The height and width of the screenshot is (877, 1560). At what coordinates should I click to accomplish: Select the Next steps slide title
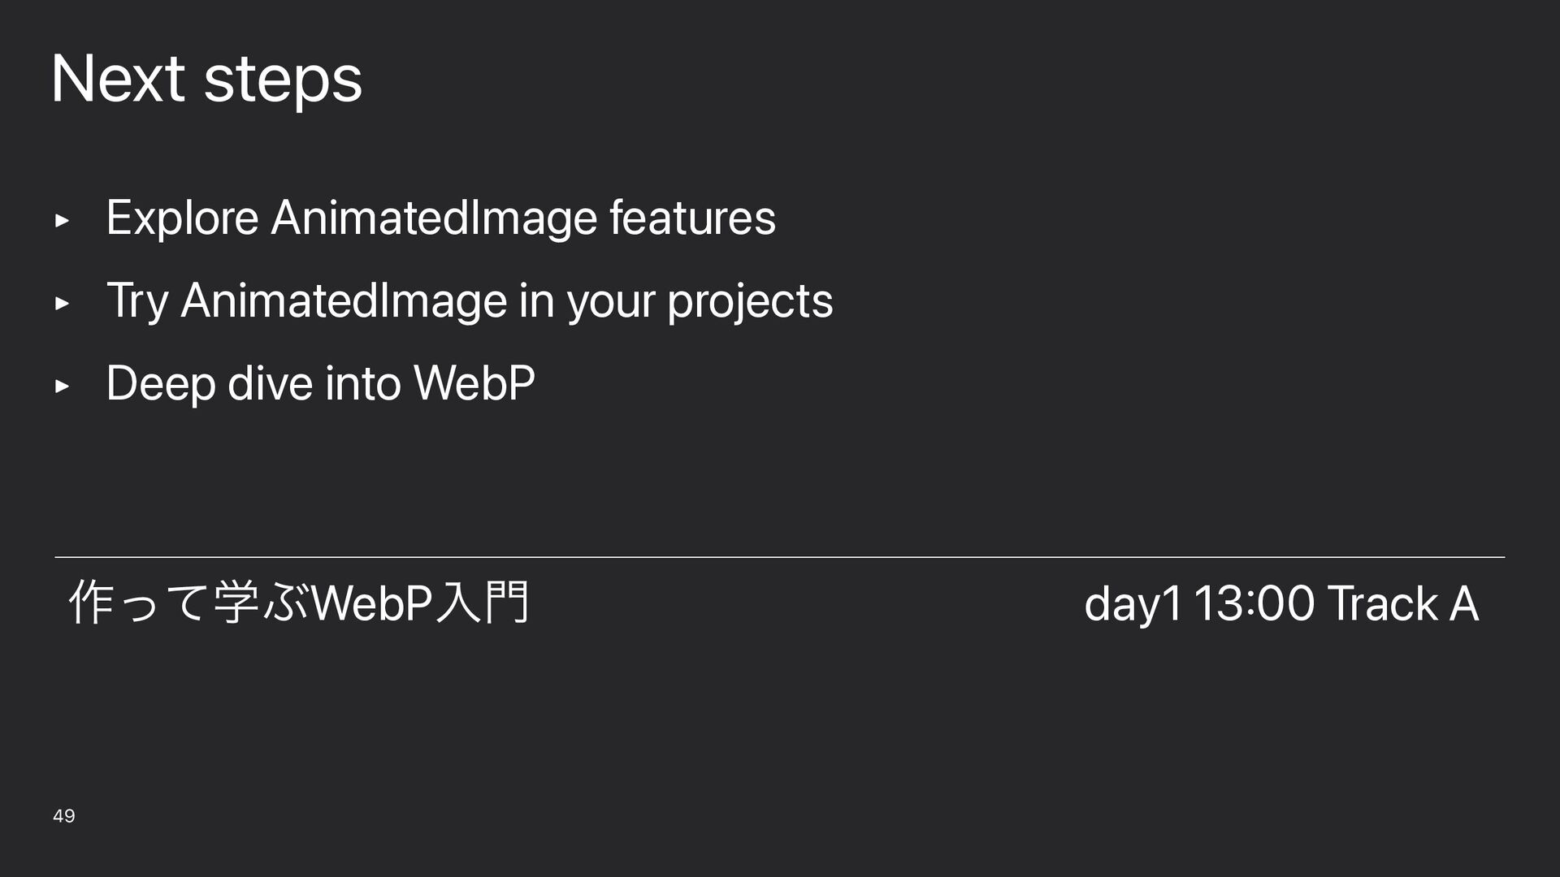[206, 80]
